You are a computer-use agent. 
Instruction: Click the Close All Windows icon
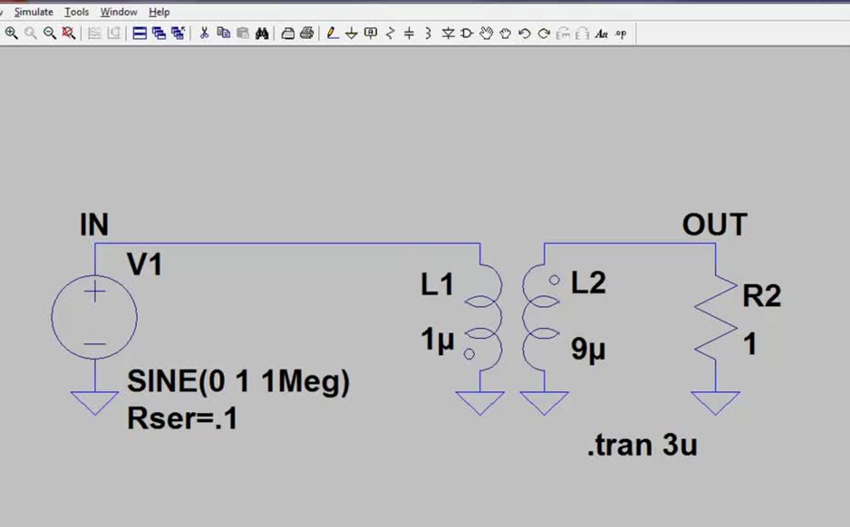click(x=178, y=33)
